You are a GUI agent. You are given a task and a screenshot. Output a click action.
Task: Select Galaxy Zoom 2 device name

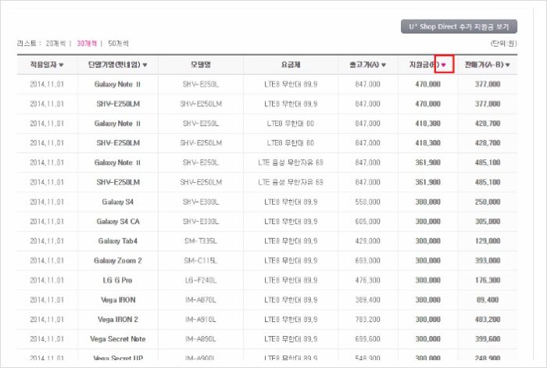click(117, 260)
